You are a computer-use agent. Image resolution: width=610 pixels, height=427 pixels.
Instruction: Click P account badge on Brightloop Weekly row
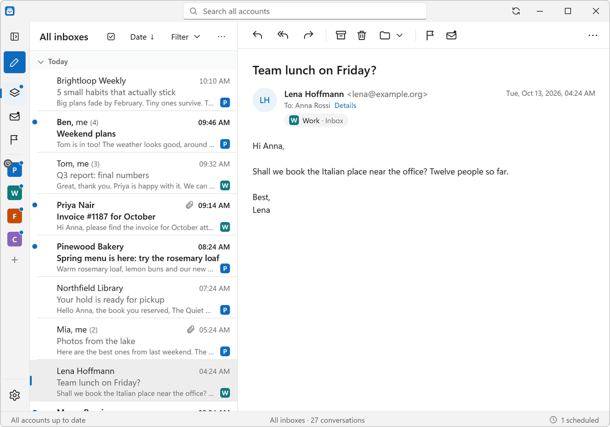[225, 102]
